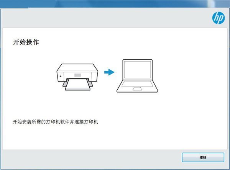Click the touchpad on the laptop drawing

(x=137, y=88)
